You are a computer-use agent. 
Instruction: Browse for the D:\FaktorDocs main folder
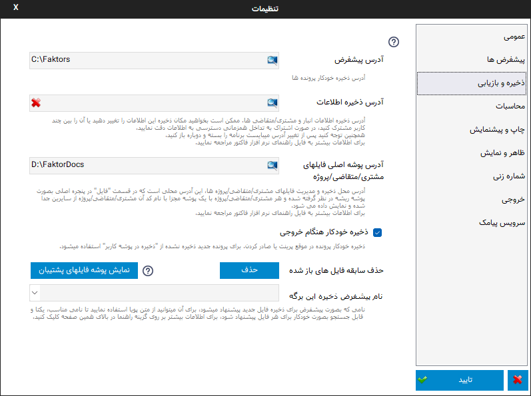click(x=272, y=165)
